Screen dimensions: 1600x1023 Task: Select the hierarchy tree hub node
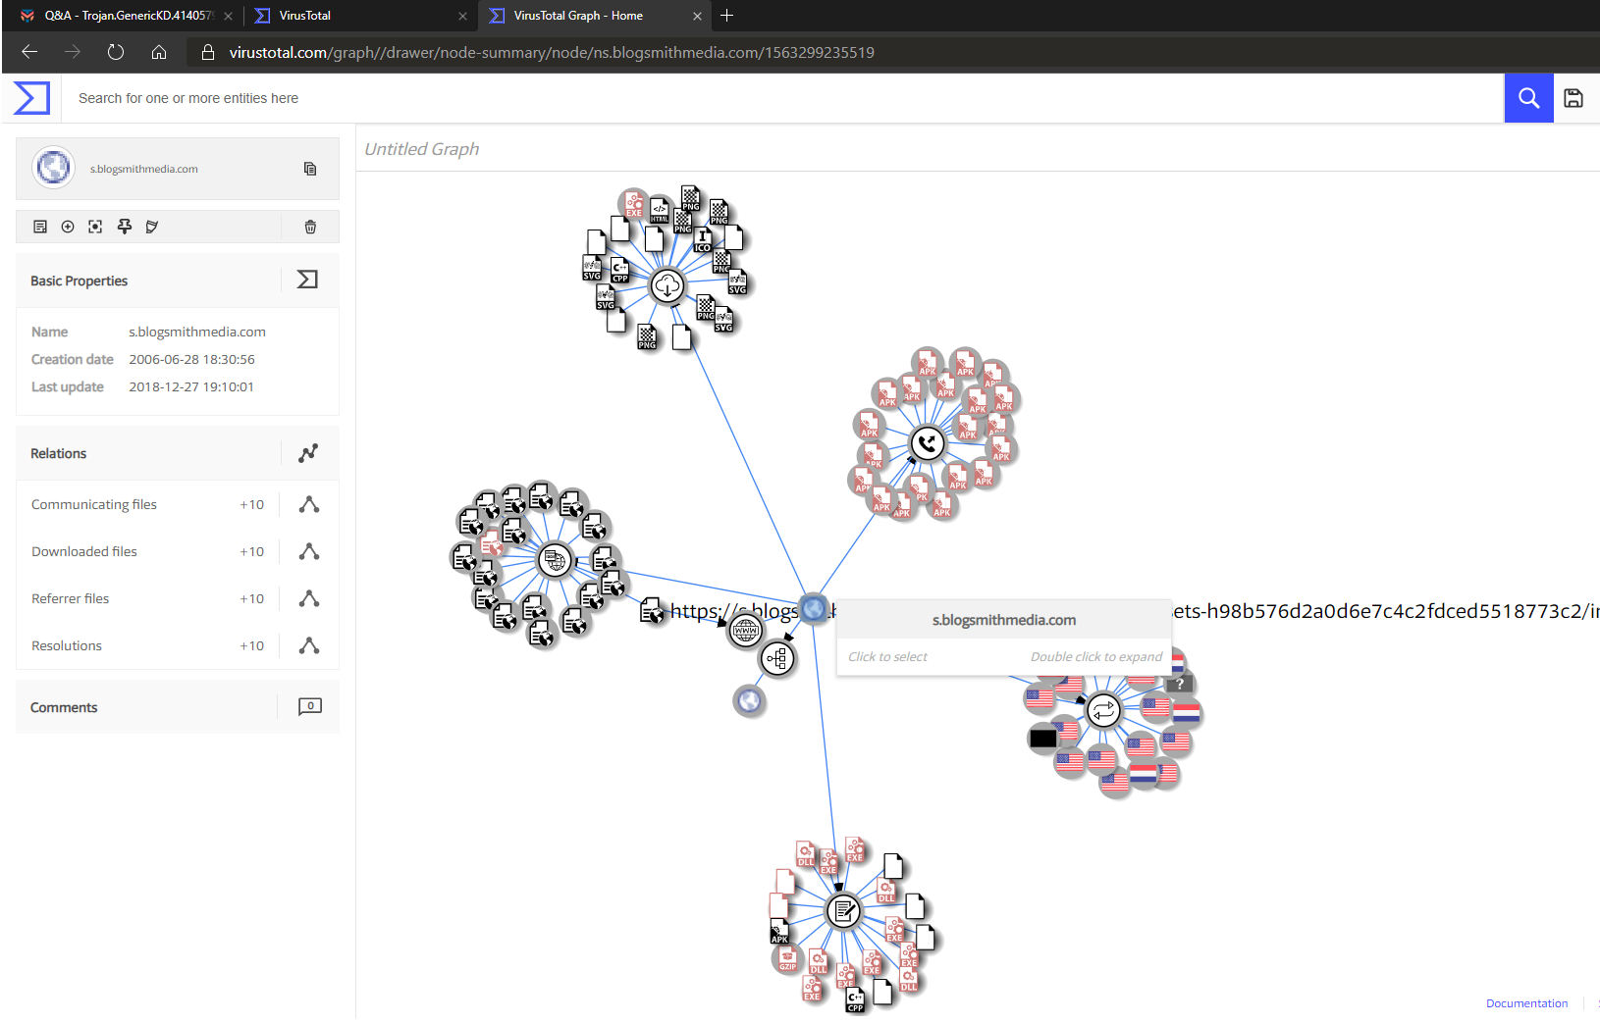777,659
